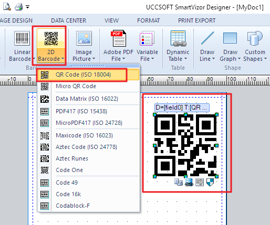
Task: Click the printer icon in quick access
Action: (x=18, y=7)
